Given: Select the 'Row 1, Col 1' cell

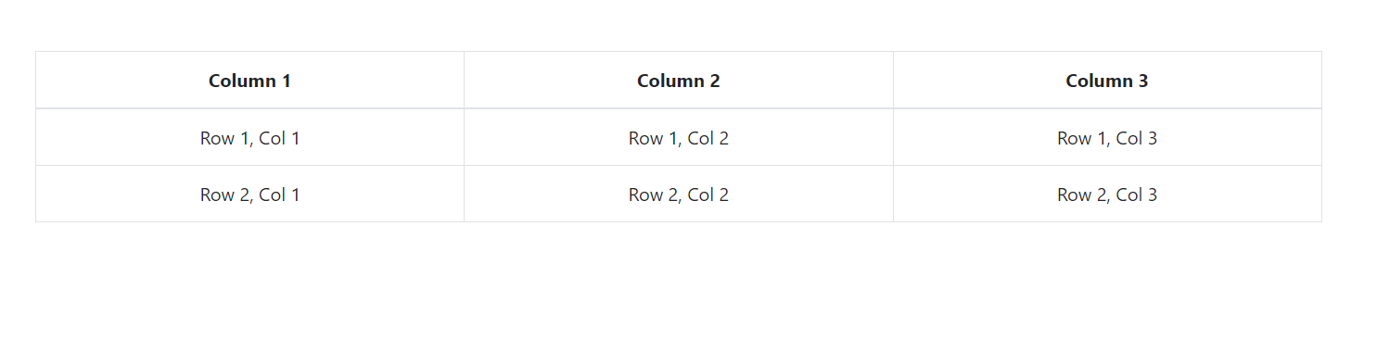Looking at the screenshot, I should (249, 138).
